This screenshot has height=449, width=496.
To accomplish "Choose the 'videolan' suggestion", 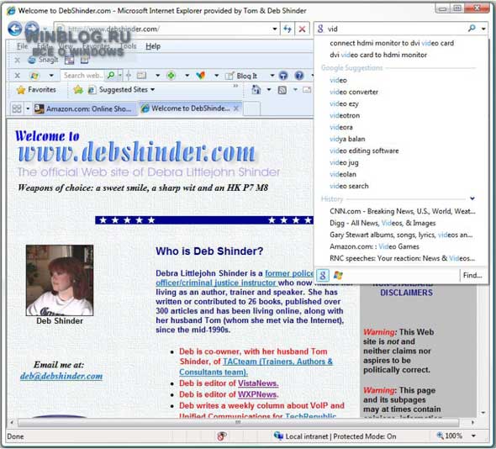I will tap(343, 174).
